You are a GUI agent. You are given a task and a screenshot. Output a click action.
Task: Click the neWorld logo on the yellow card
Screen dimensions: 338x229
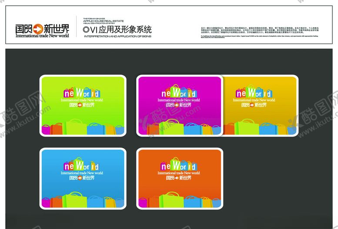(x=254, y=92)
